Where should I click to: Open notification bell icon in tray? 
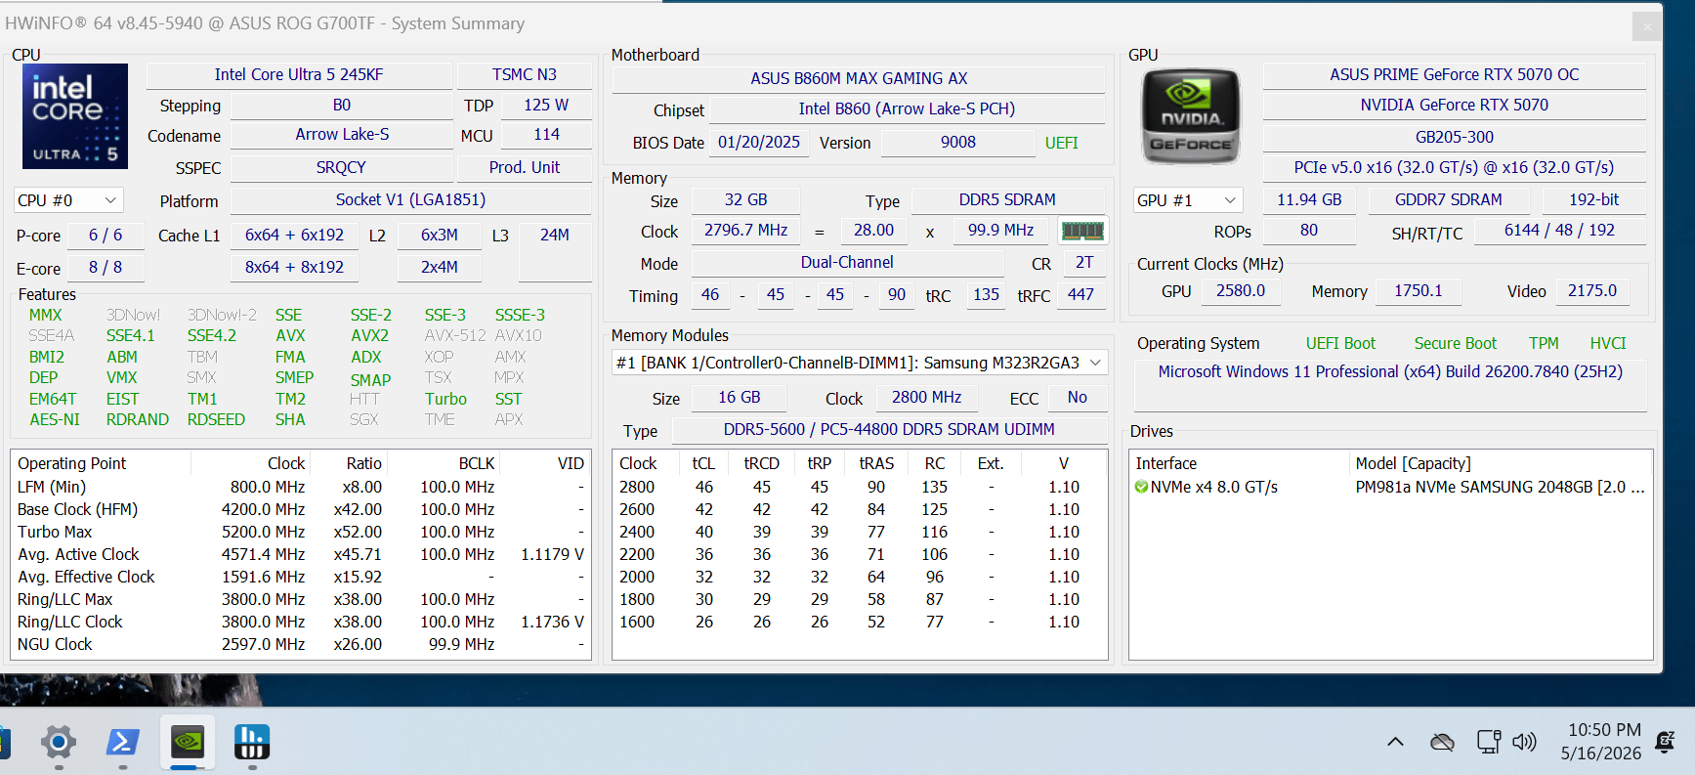click(x=1666, y=743)
